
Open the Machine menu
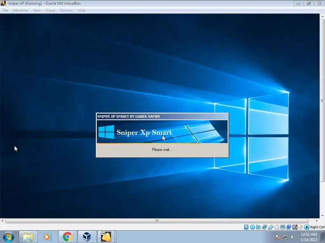tap(21, 10)
